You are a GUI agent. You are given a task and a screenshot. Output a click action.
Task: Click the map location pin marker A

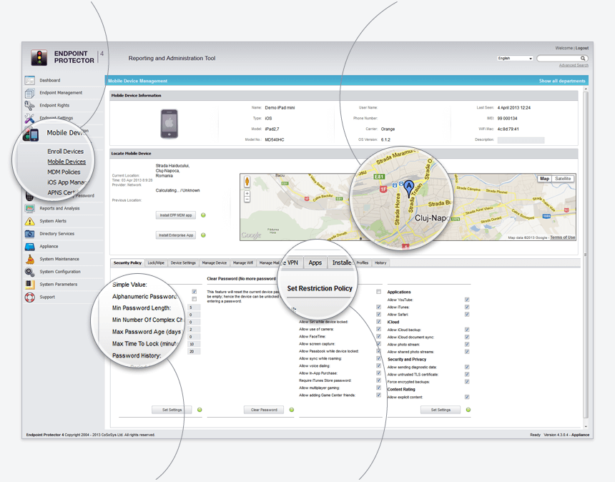click(409, 188)
